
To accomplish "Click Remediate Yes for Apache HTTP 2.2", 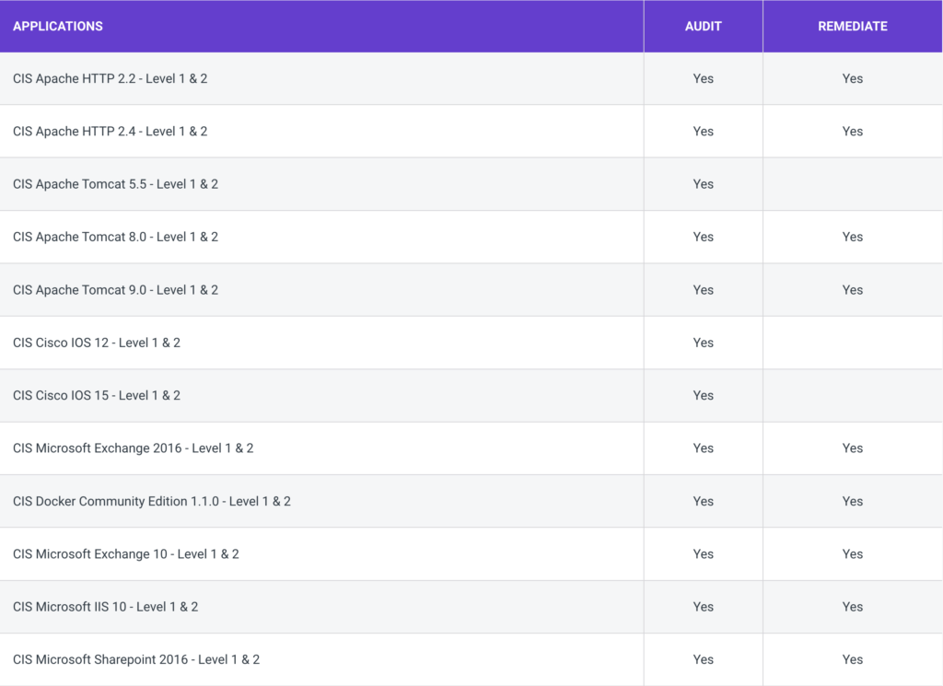I will (852, 79).
